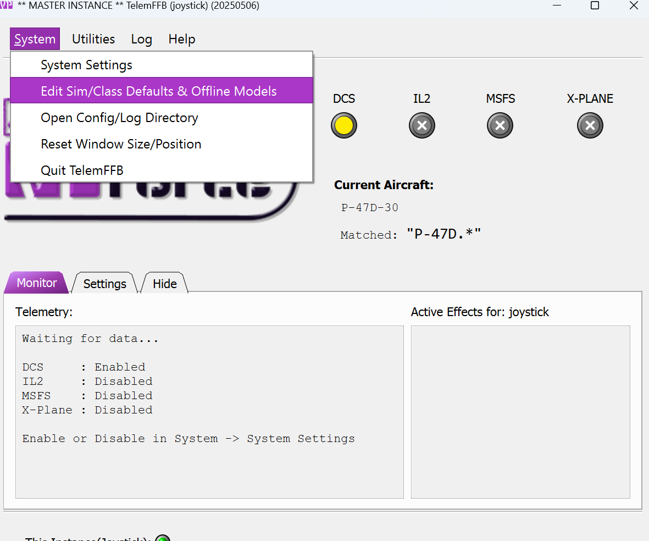This screenshot has width=649, height=541.
Task: Choose Open Config/Log Directory
Action: [162, 118]
